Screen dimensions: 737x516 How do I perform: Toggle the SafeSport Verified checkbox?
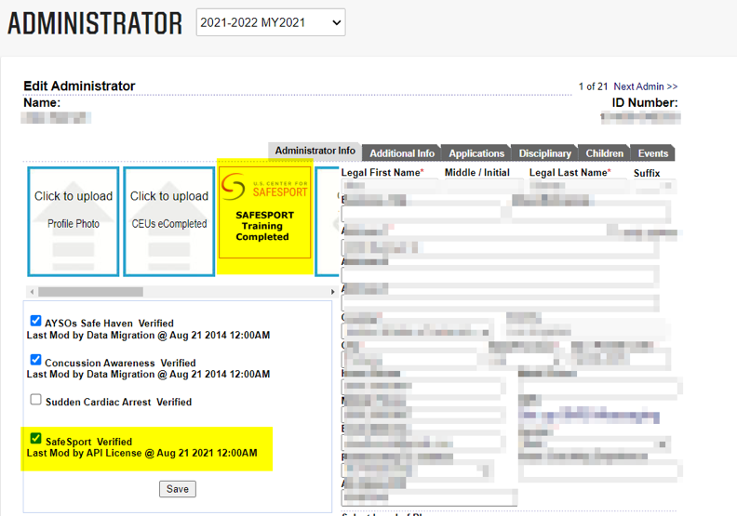tap(35, 439)
